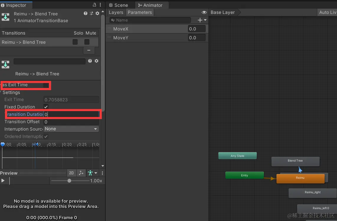
Task: Switch to the Scene tab
Action: pos(118,5)
